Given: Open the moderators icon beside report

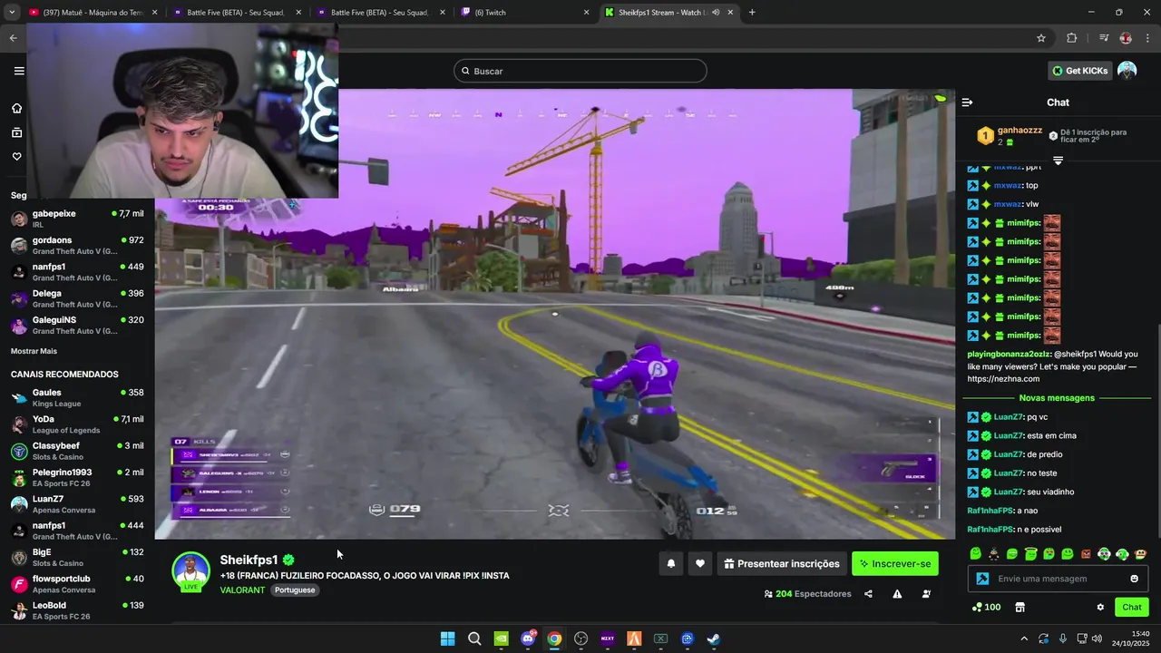Looking at the screenshot, I should (926, 594).
